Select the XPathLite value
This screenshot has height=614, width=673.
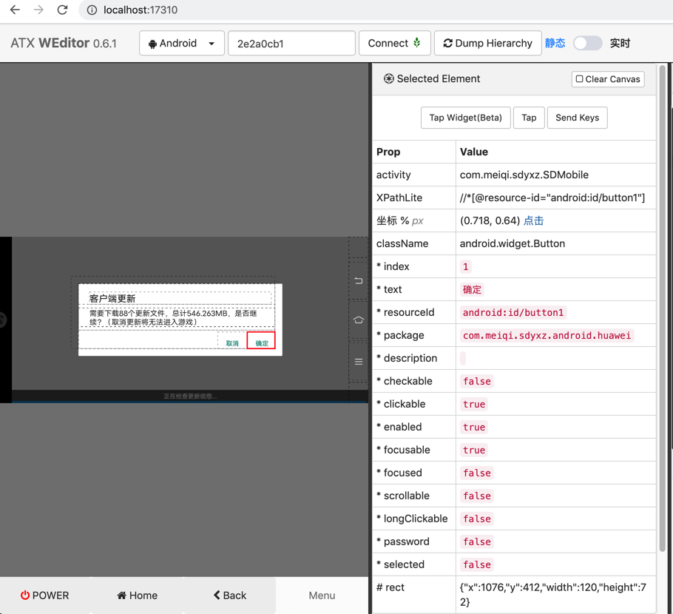(x=552, y=198)
